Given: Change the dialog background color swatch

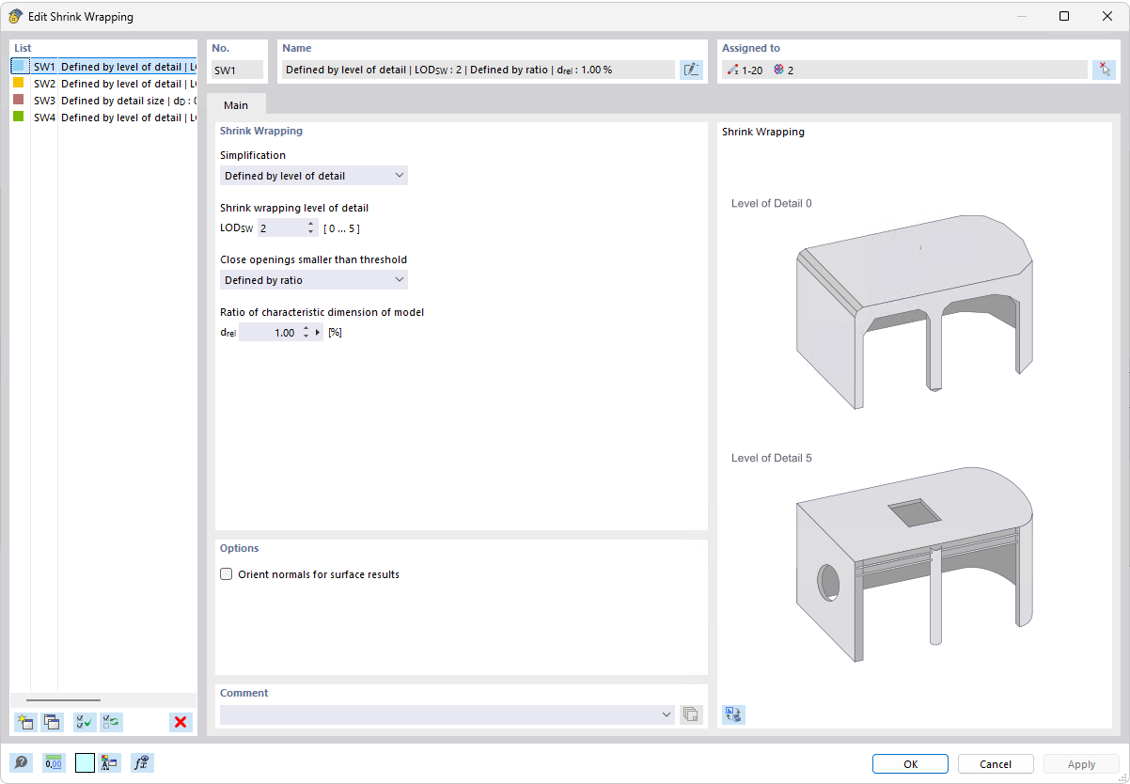Looking at the screenshot, I should click(85, 762).
